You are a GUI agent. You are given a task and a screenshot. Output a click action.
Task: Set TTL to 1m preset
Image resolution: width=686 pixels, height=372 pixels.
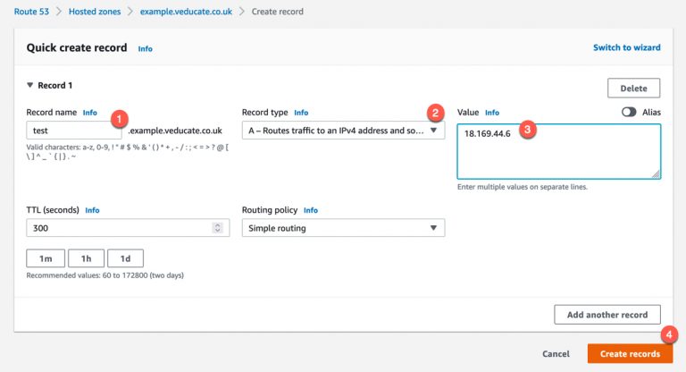click(x=46, y=258)
